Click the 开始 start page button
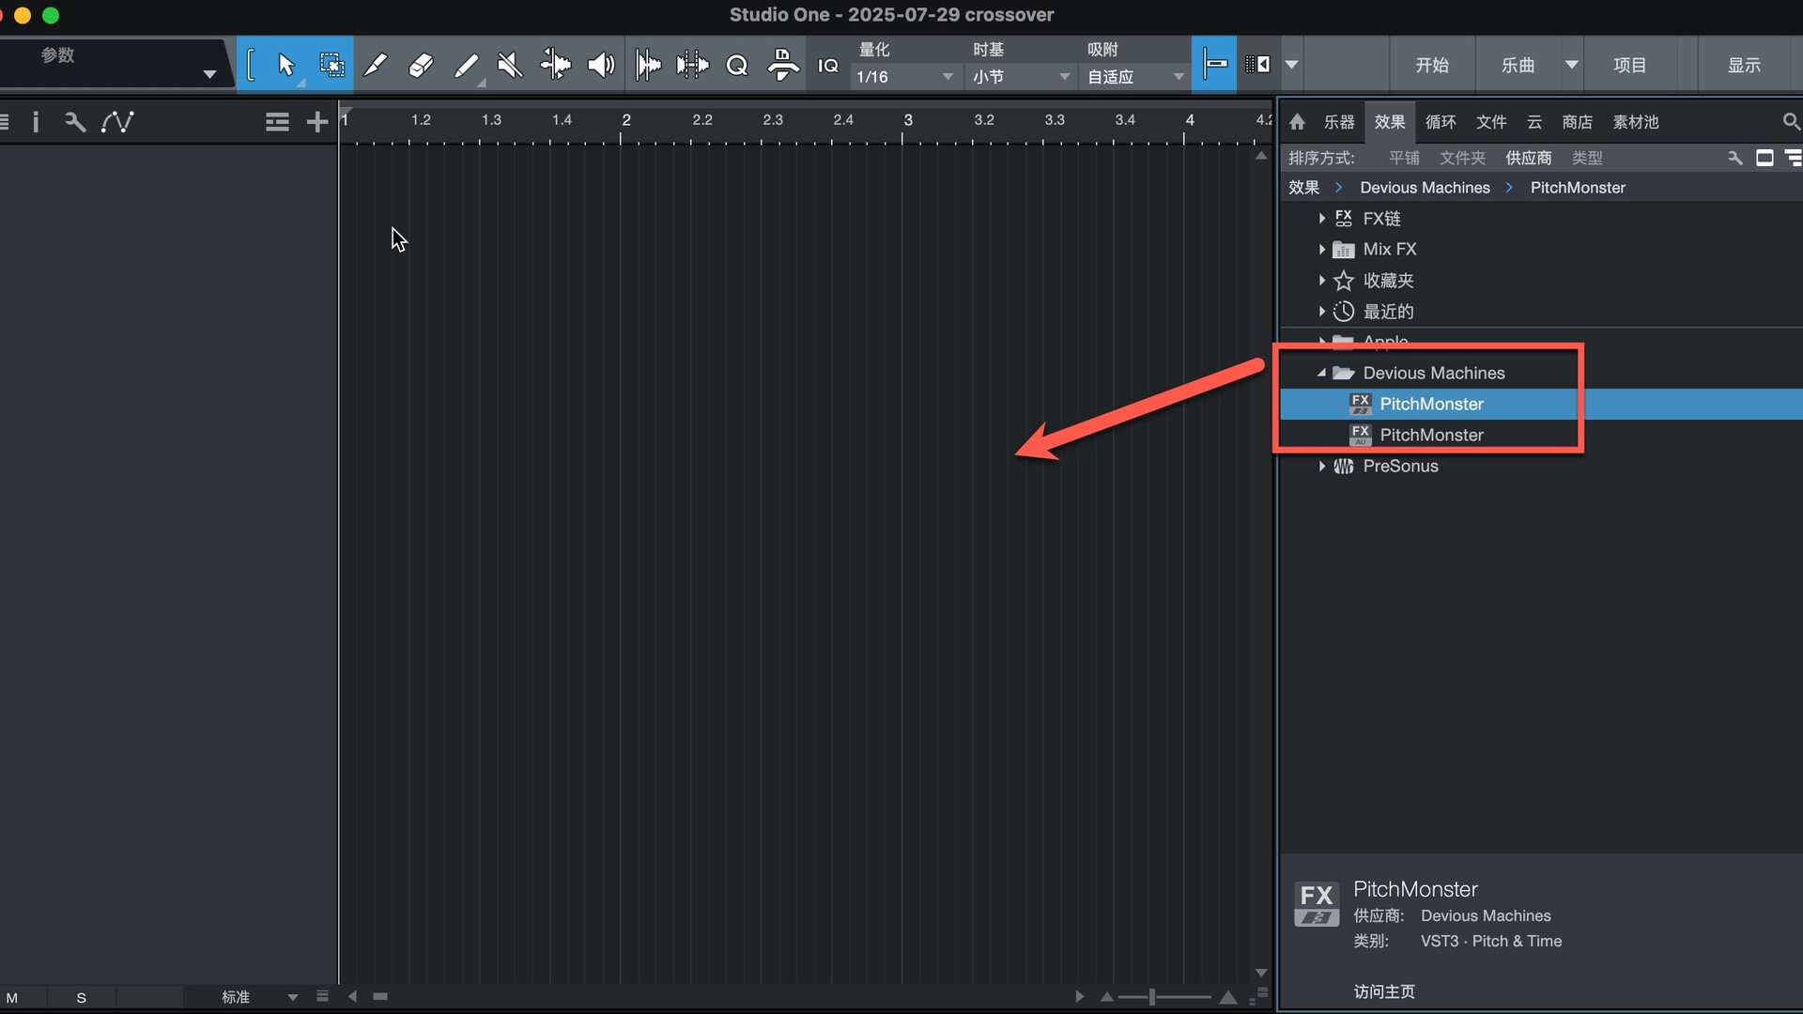 click(x=1432, y=65)
